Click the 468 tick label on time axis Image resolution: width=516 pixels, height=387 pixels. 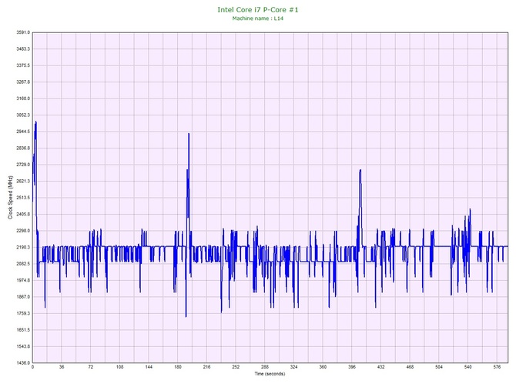[x=410, y=367]
